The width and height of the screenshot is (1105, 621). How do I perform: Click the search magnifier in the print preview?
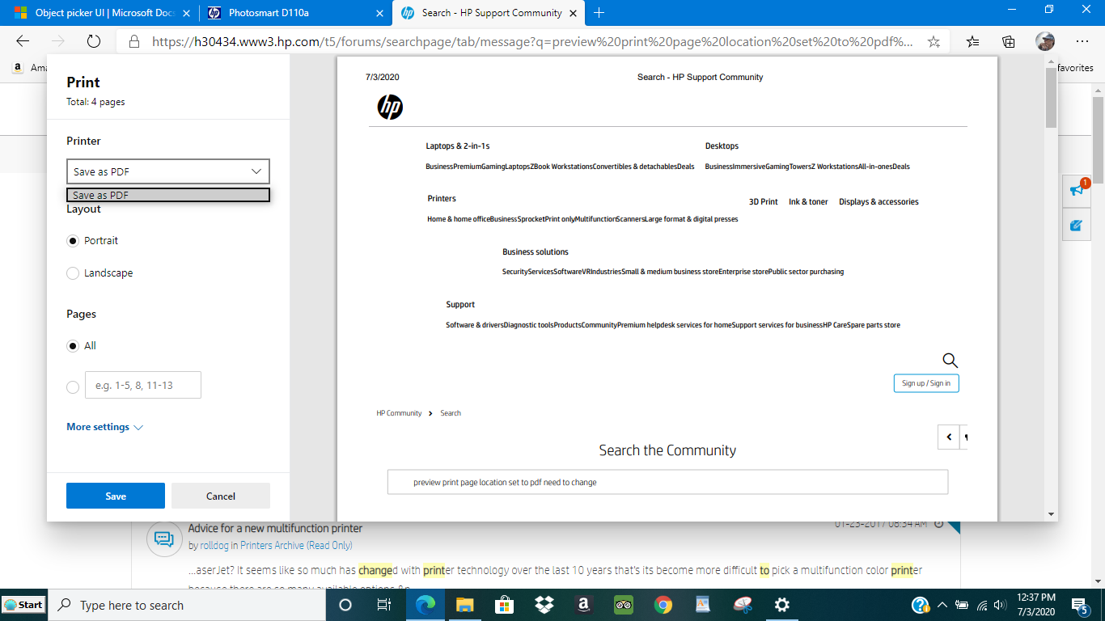tap(948, 360)
